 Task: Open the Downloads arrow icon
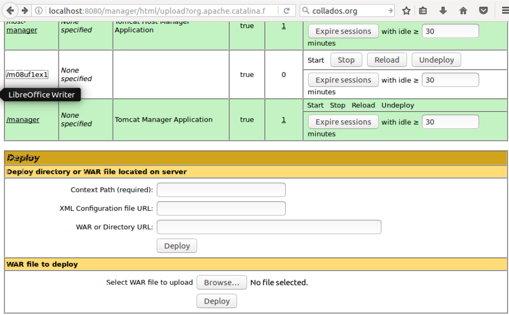click(443, 11)
